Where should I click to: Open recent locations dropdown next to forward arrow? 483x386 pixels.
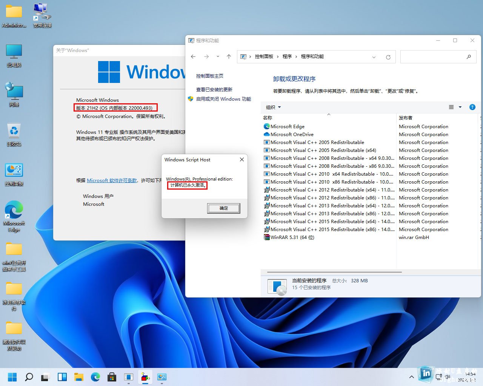click(x=218, y=57)
